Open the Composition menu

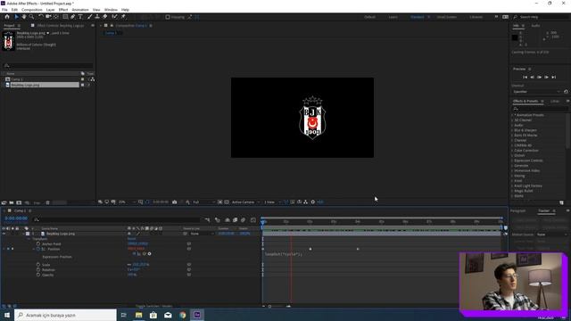(32, 10)
